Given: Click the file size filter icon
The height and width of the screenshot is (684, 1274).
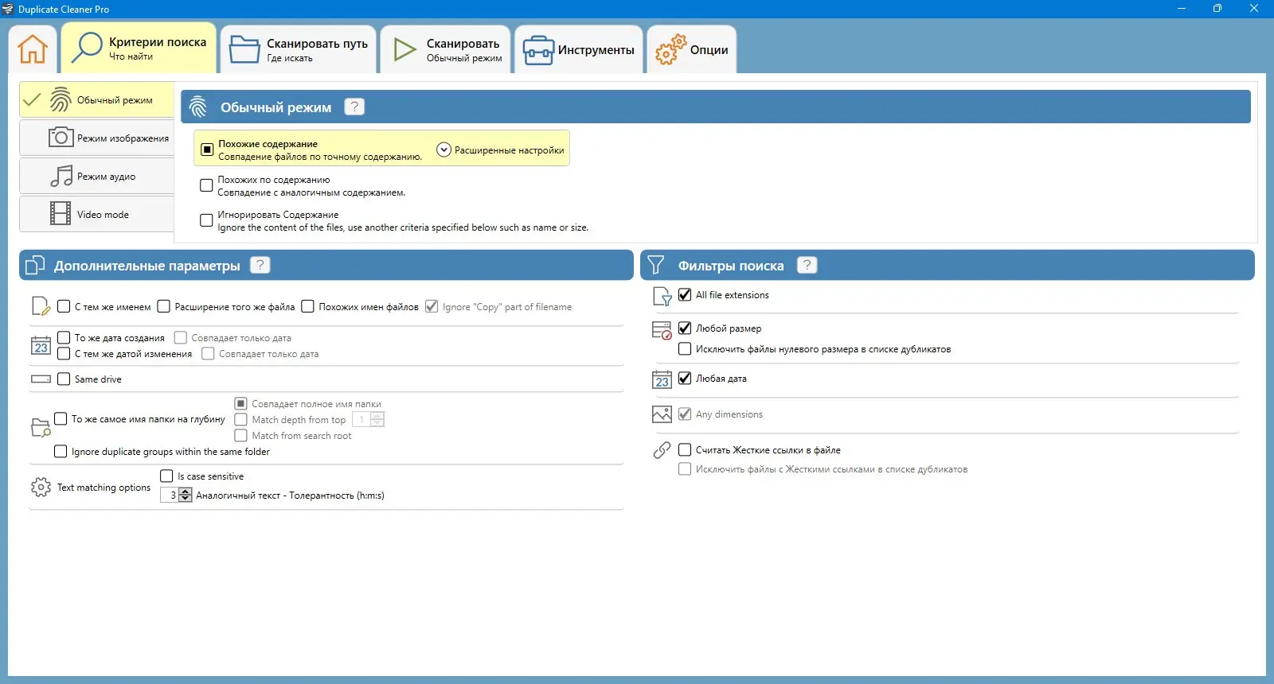Looking at the screenshot, I should 662,330.
